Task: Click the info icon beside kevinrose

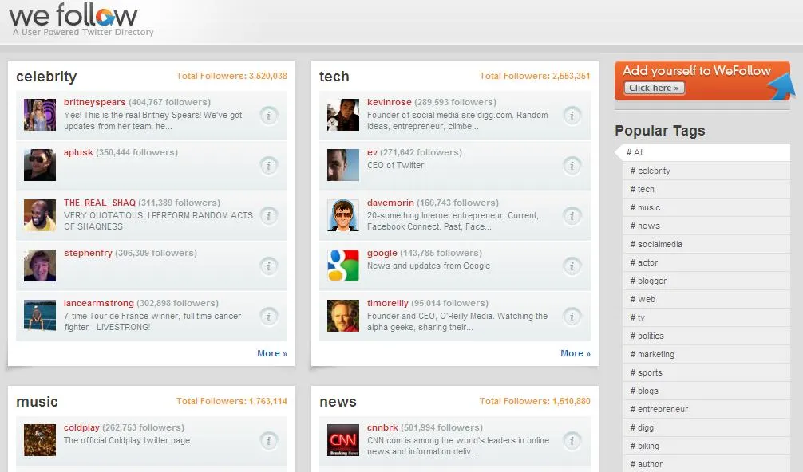Action: [572, 116]
